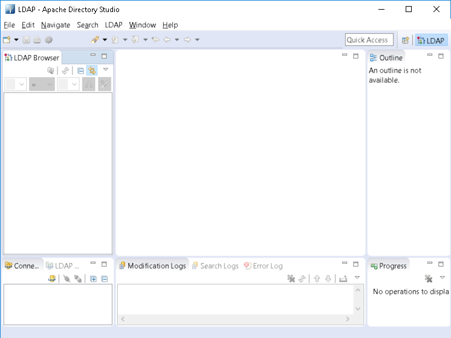Minimize the Outline view
This screenshot has height=338, width=451.
[x=430, y=54]
